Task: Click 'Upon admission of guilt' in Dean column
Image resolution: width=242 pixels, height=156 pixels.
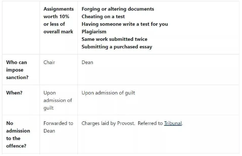Action: [x=108, y=93]
